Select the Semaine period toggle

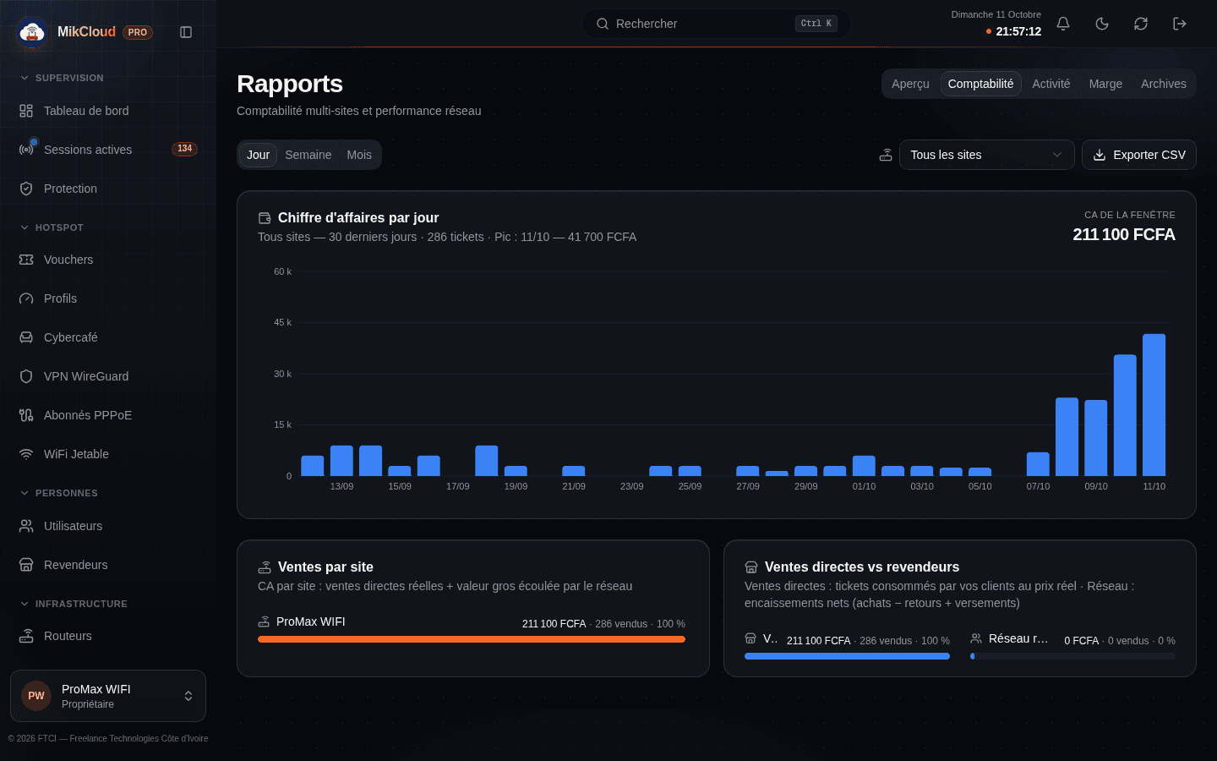tap(308, 155)
